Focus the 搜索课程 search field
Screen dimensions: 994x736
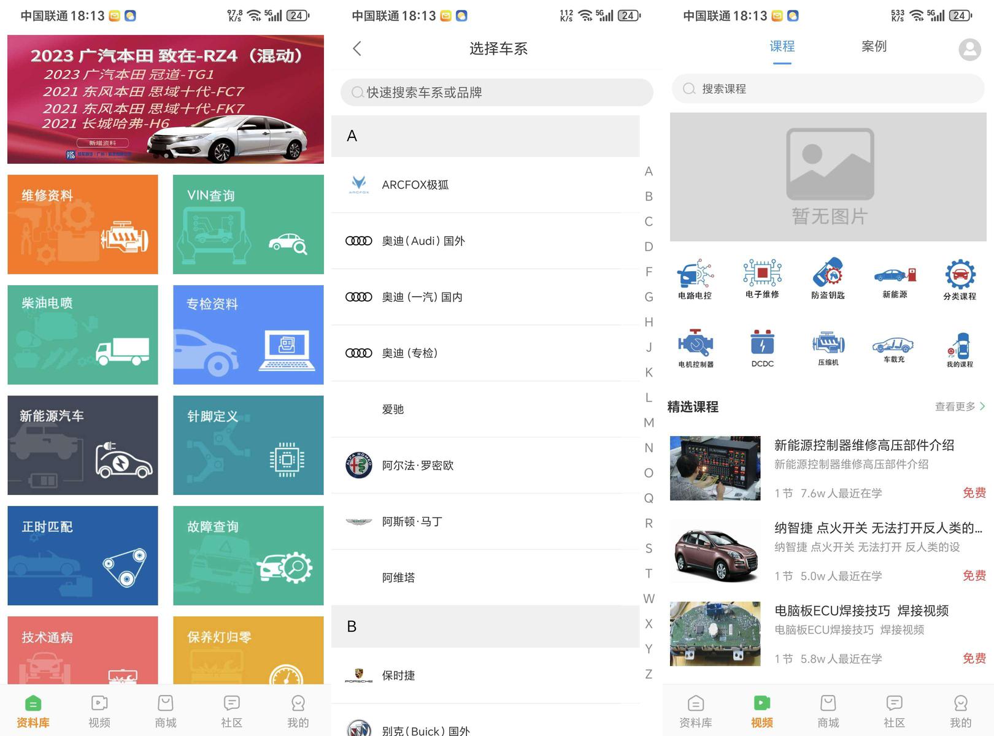pyautogui.click(x=828, y=89)
